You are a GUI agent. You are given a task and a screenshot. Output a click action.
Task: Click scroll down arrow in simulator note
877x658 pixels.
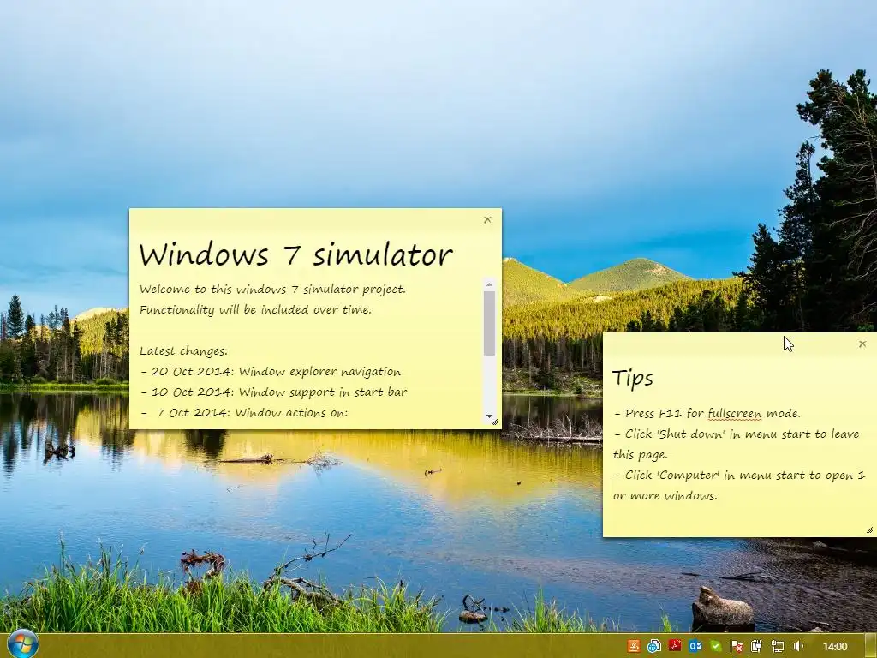(489, 416)
